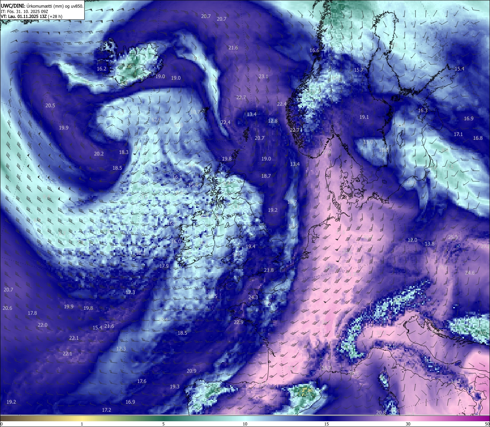Click the map value 20.9

(x=191, y=371)
